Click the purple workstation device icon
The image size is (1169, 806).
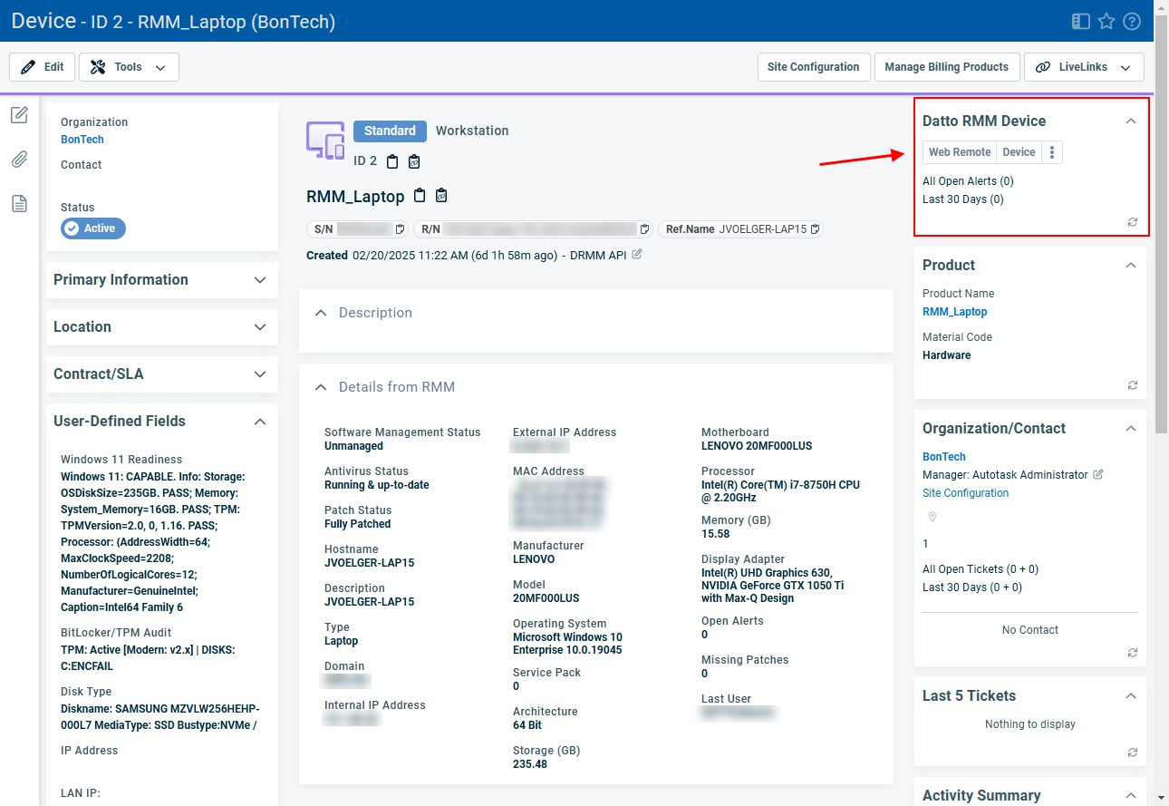coord(325,141)
